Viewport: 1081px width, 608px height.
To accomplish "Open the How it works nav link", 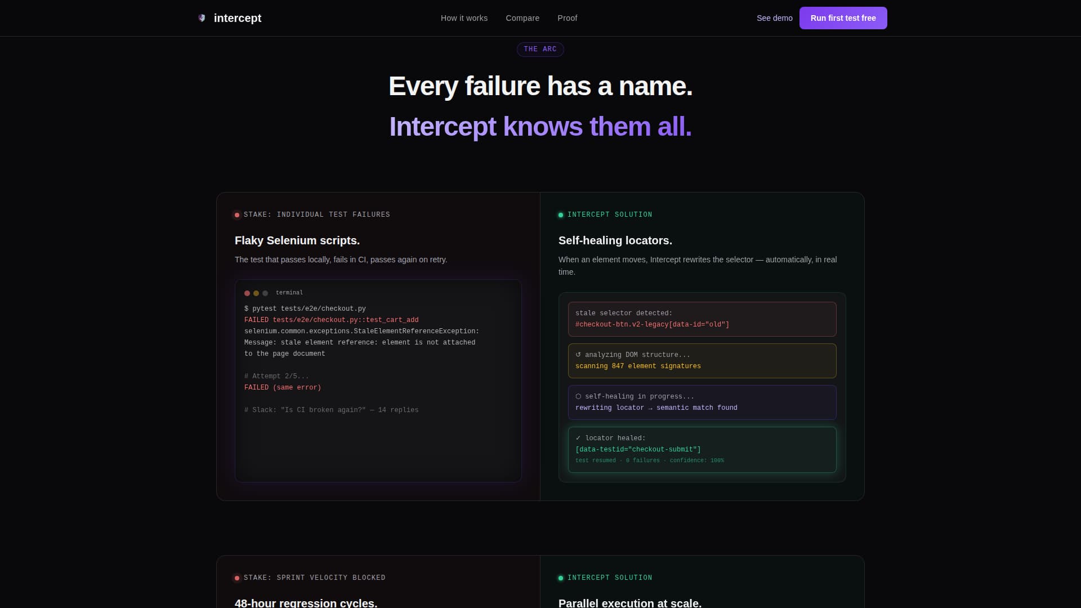I will (464, 18).
